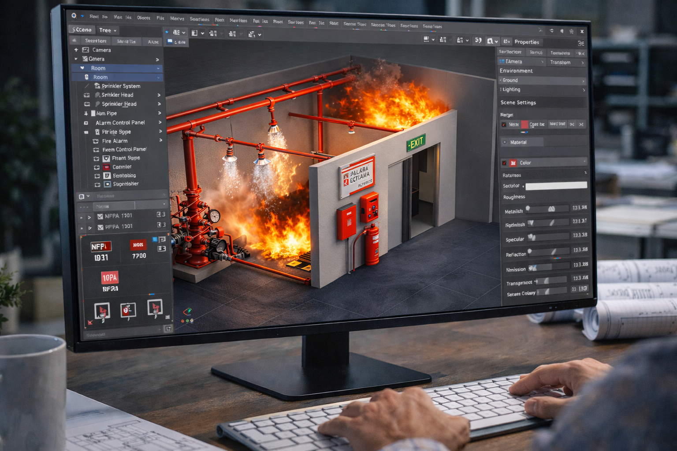Click the Material button in Scene Settings
Image resolution: width=677 pixels, height=451 pixels.
522,142
